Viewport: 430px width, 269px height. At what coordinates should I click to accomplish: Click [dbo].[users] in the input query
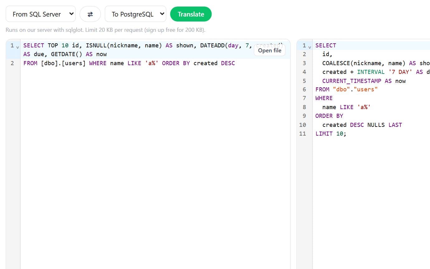(x=63, y=63)
